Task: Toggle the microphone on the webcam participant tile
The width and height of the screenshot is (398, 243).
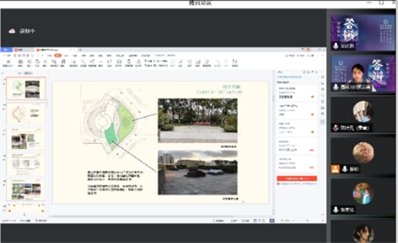Action: click(x=336, y=87)
